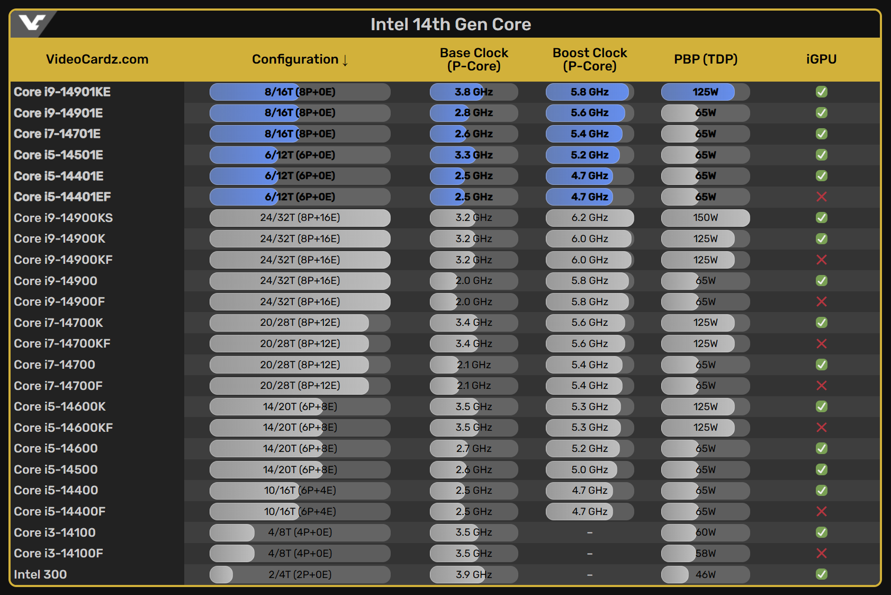The width and height of the screenshot is (891, 595).
Task: Click the iGPU checkmark for Core i5-14501E
Action: [822, 155]
